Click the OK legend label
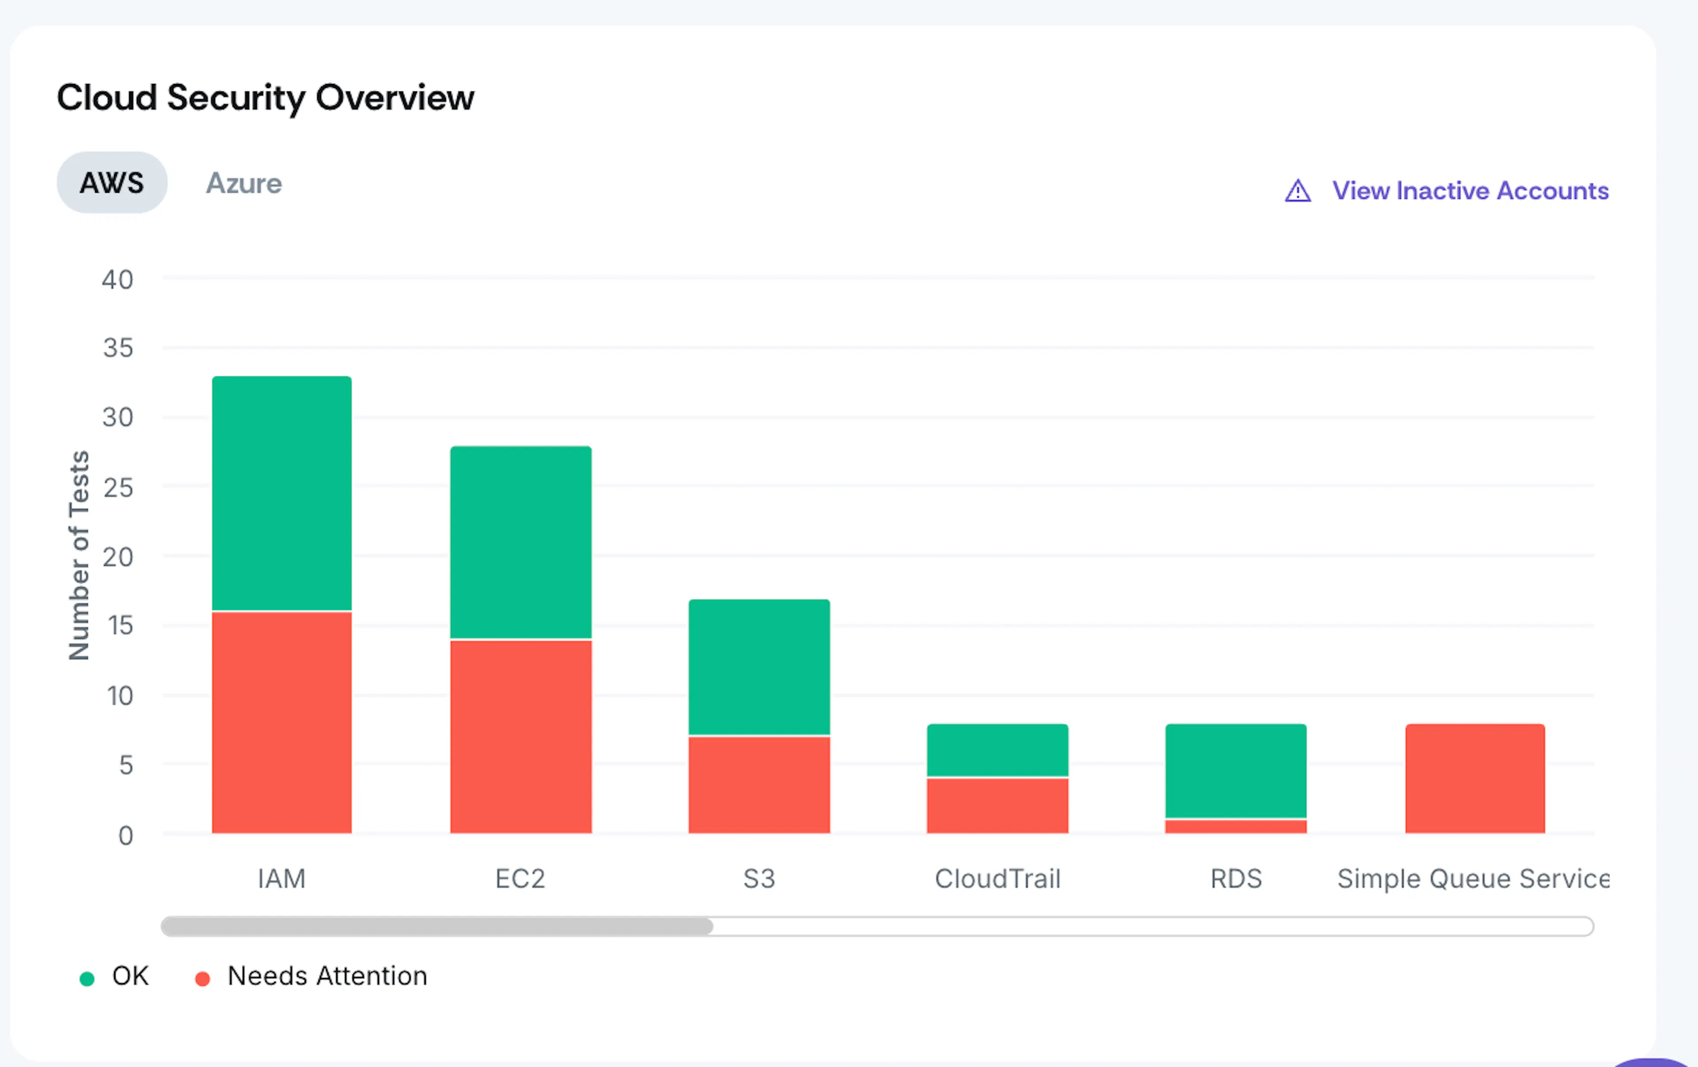1698x1067 pixels. click(130, 976)
